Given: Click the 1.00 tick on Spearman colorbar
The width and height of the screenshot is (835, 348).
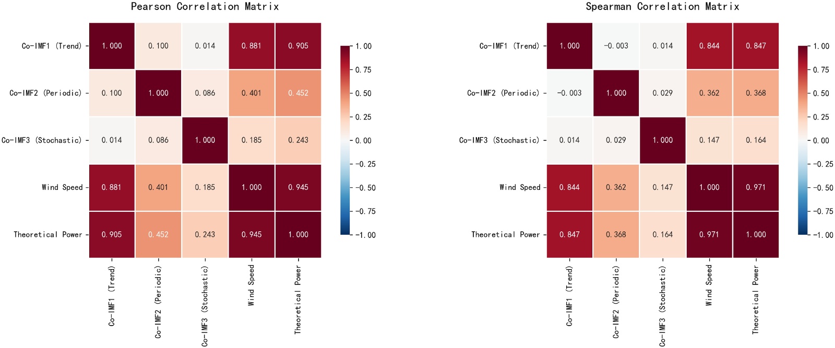Looking at the screenshot, I should point(821,46).
